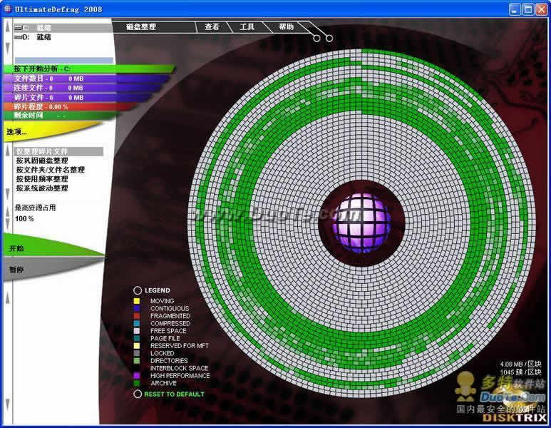Click the green RESET TO DEFAULT text
The height and width of the screenshot is (428, 551).
pyautogui.click(x=175, y=394)
